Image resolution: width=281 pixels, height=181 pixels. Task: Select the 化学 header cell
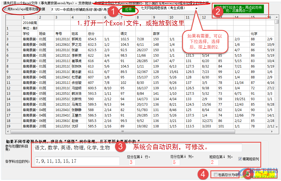coord(258,33)
